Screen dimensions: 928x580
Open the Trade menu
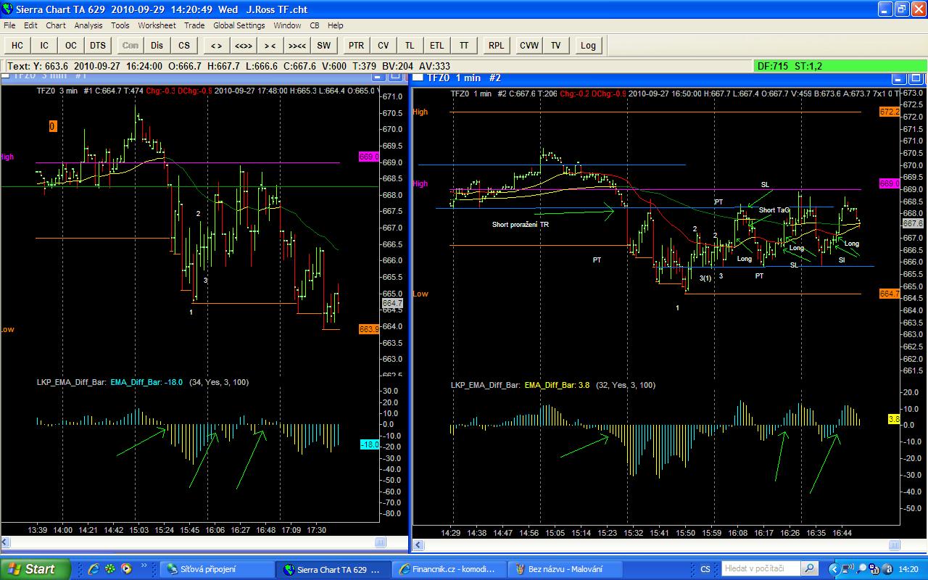click(x=194, y=25)
